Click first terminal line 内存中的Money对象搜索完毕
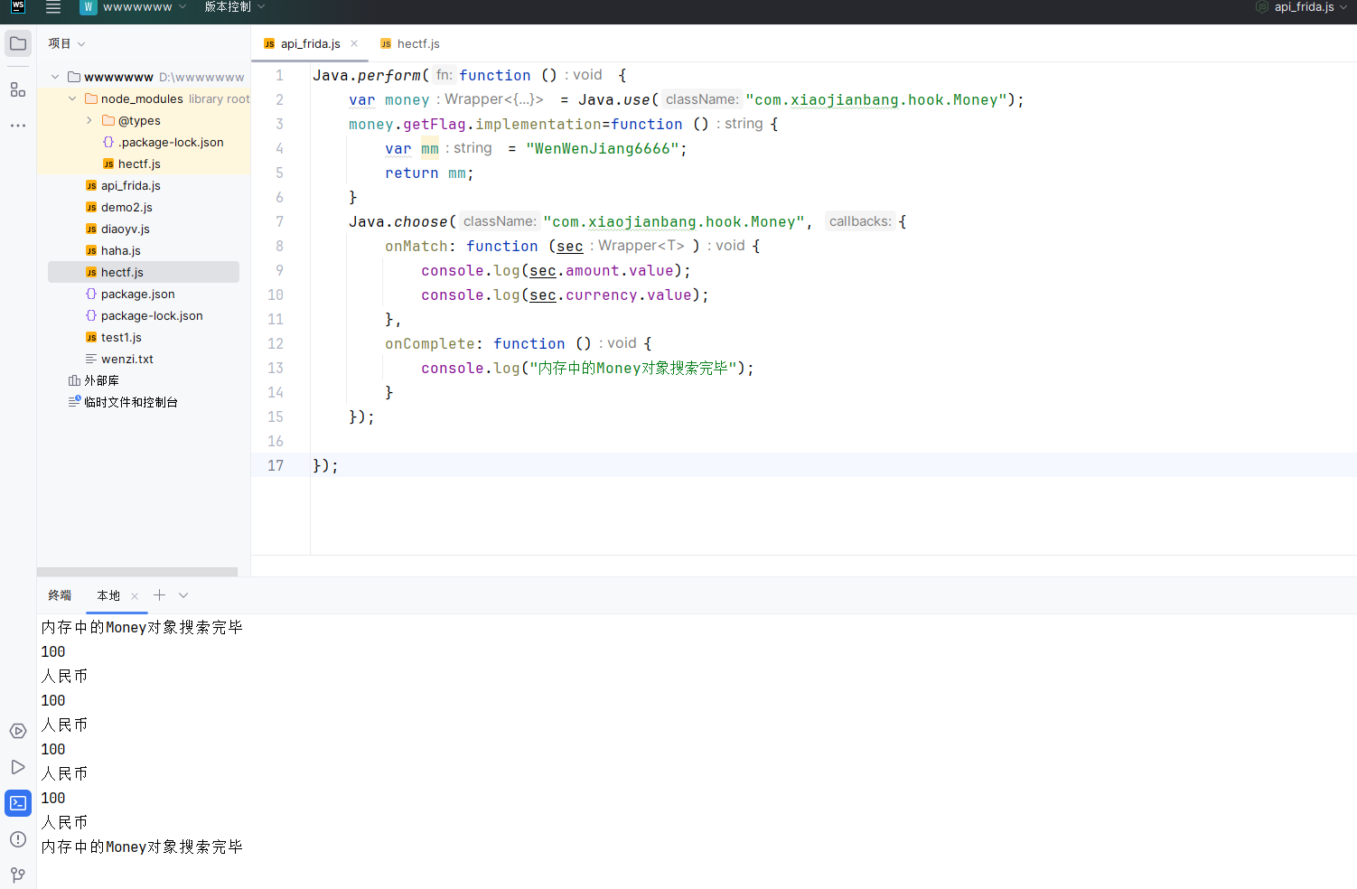This screenshot has height=889, width=1357. (142, 627)
